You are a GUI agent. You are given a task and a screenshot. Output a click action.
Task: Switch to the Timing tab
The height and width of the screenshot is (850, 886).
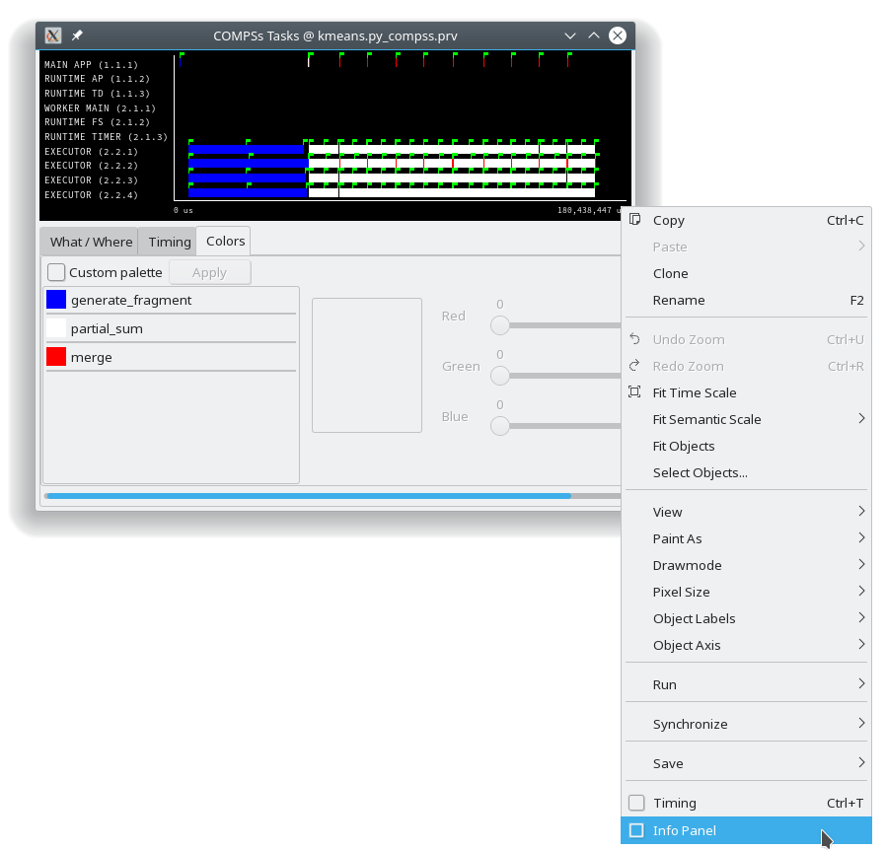click(169, 242)
